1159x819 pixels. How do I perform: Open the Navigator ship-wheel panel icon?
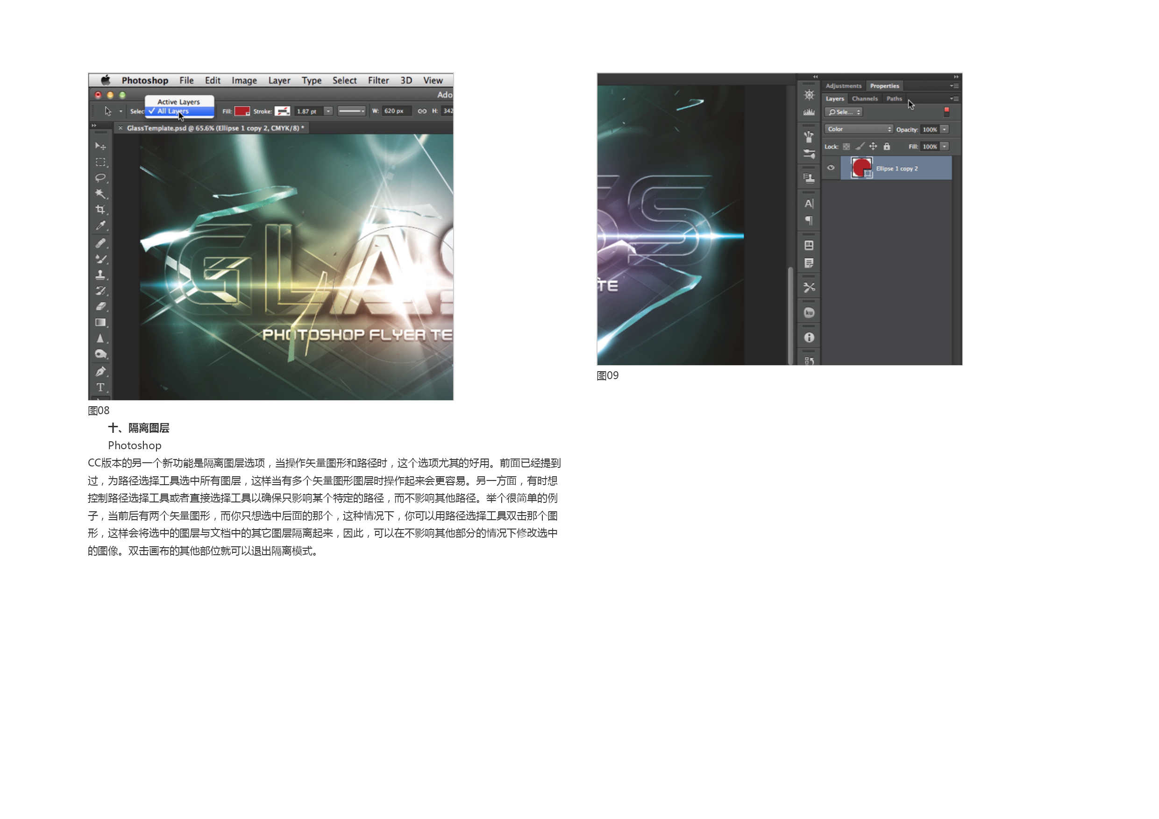click(x=809, y=95)
